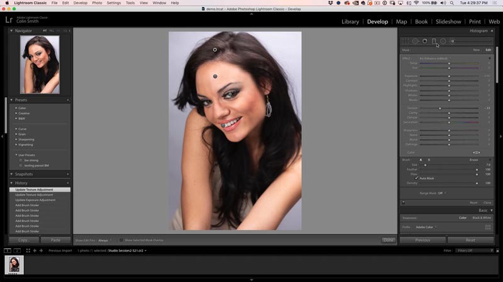The width and height of the screenshot is (503, 282).
Task: Toggle the Auto Mask checkbox
Action: (416, 178)
